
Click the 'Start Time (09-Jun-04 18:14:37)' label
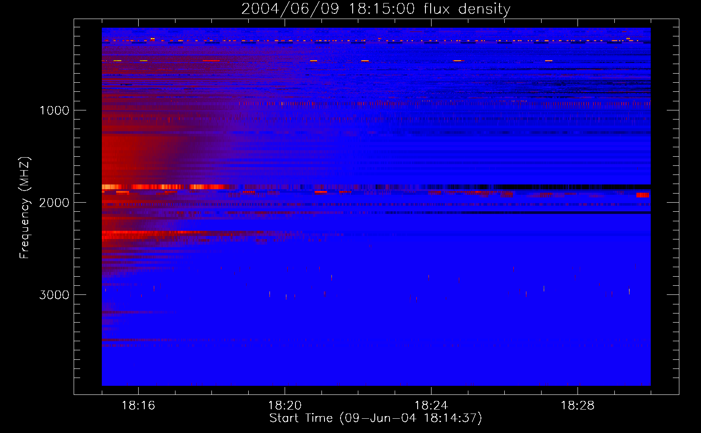click(x=376, y=418)
